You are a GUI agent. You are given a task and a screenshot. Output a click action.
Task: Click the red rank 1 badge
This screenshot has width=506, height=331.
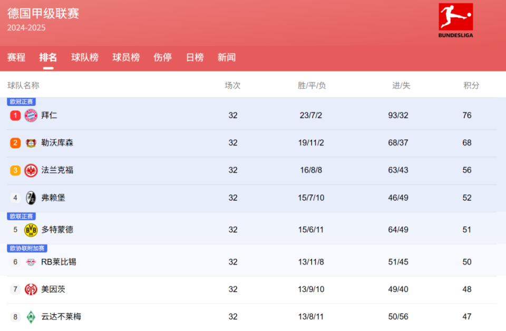coord(15,115)
